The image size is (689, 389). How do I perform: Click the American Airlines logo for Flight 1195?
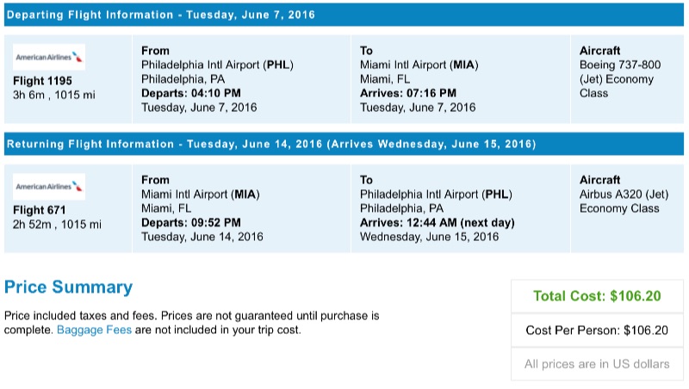click(x=49, y=58)
